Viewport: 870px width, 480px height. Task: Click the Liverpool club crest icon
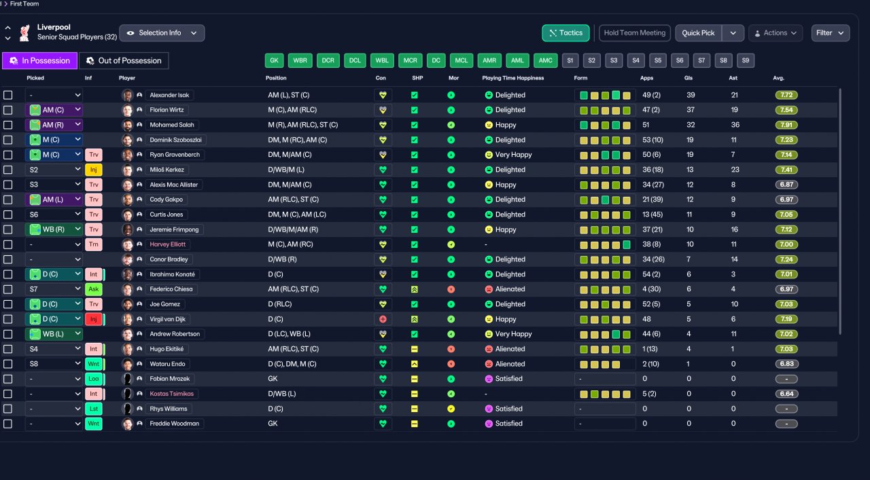pos(24,32)
